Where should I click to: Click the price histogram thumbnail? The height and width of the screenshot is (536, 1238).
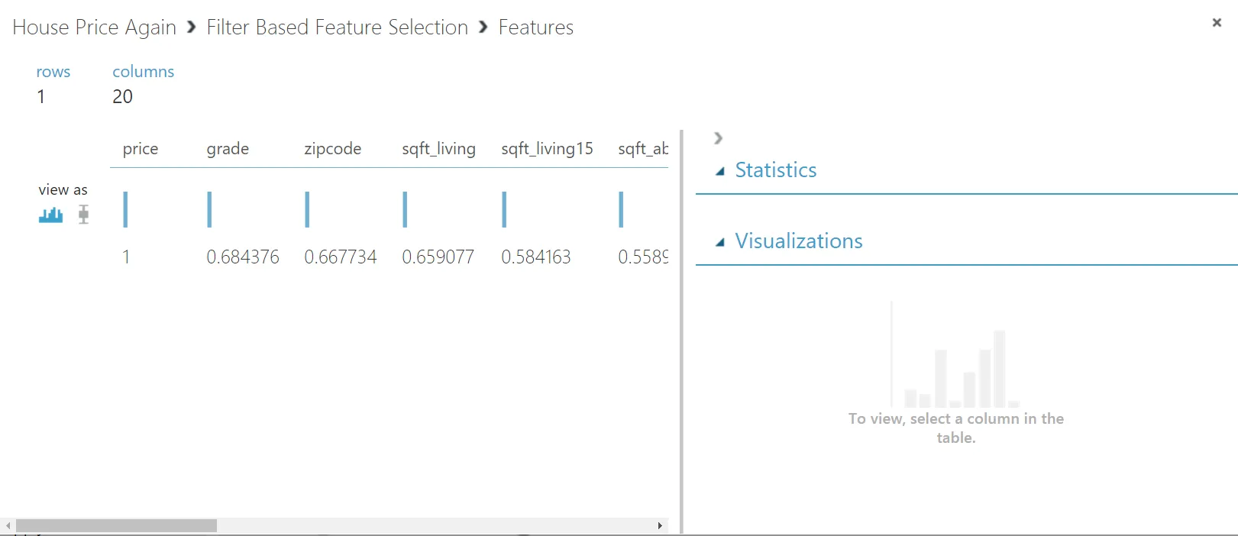[x=125, y=209]
